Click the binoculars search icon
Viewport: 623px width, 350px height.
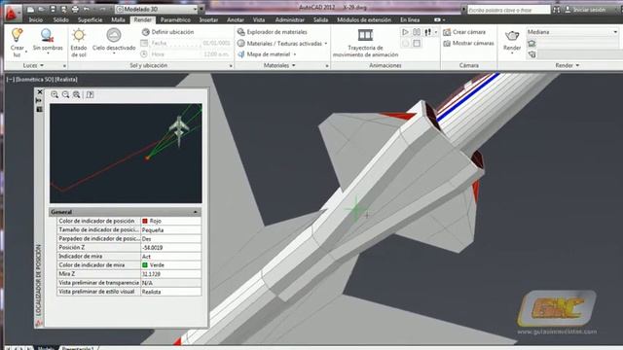click(x=556, y=10)
